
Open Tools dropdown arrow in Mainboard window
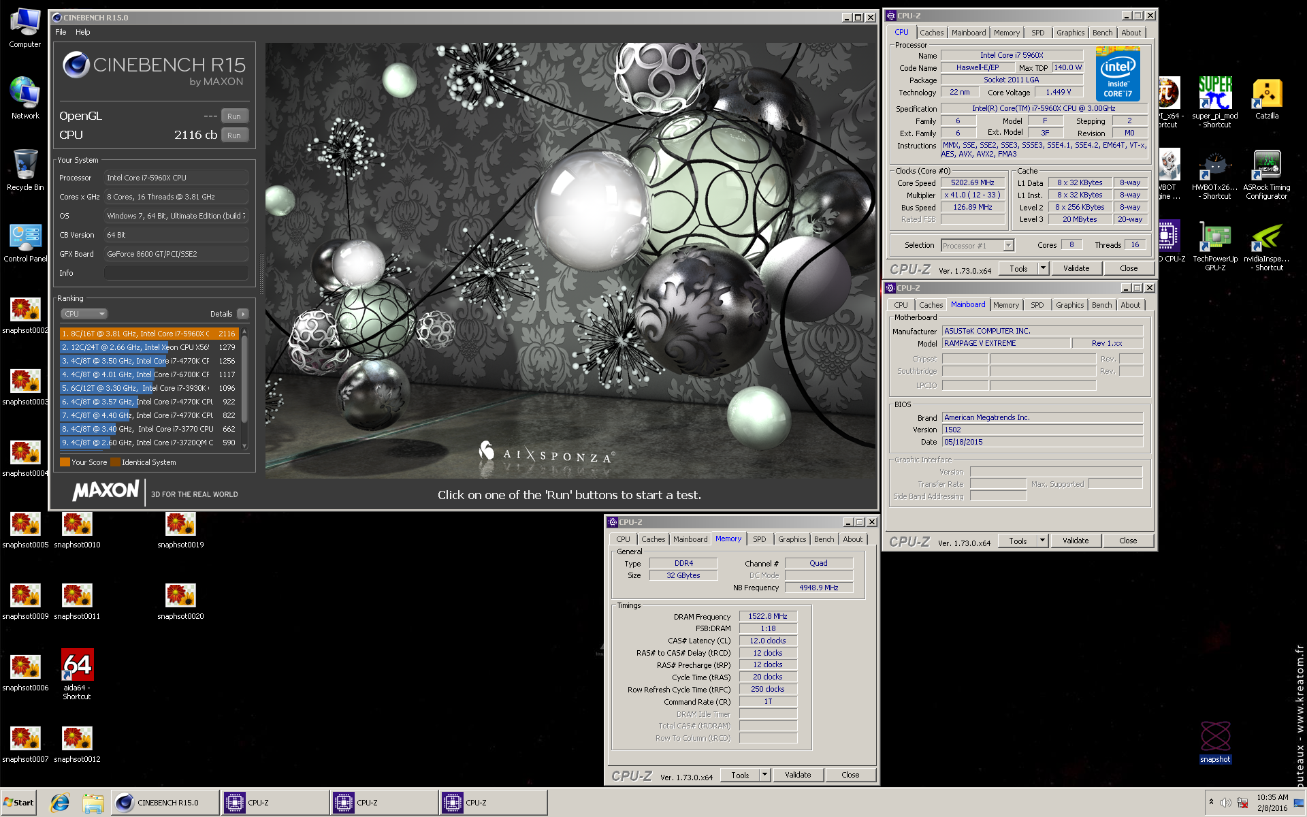click(x=1042, y=541)
